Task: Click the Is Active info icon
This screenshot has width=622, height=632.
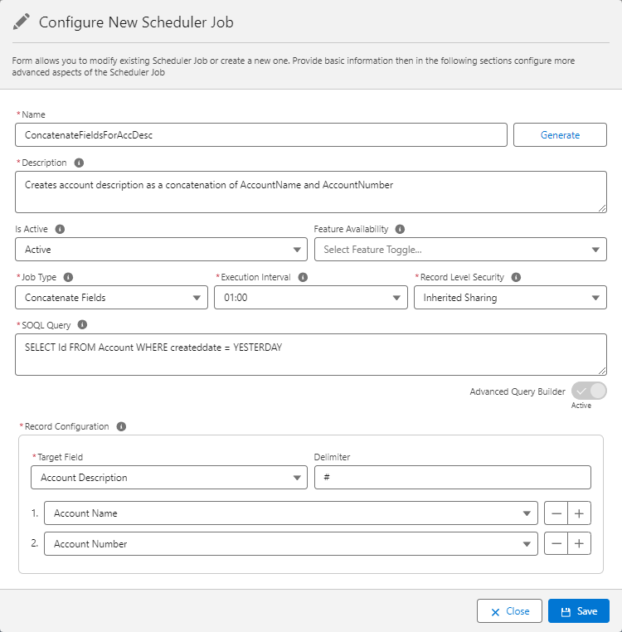Action: click(x=60, y=229)
